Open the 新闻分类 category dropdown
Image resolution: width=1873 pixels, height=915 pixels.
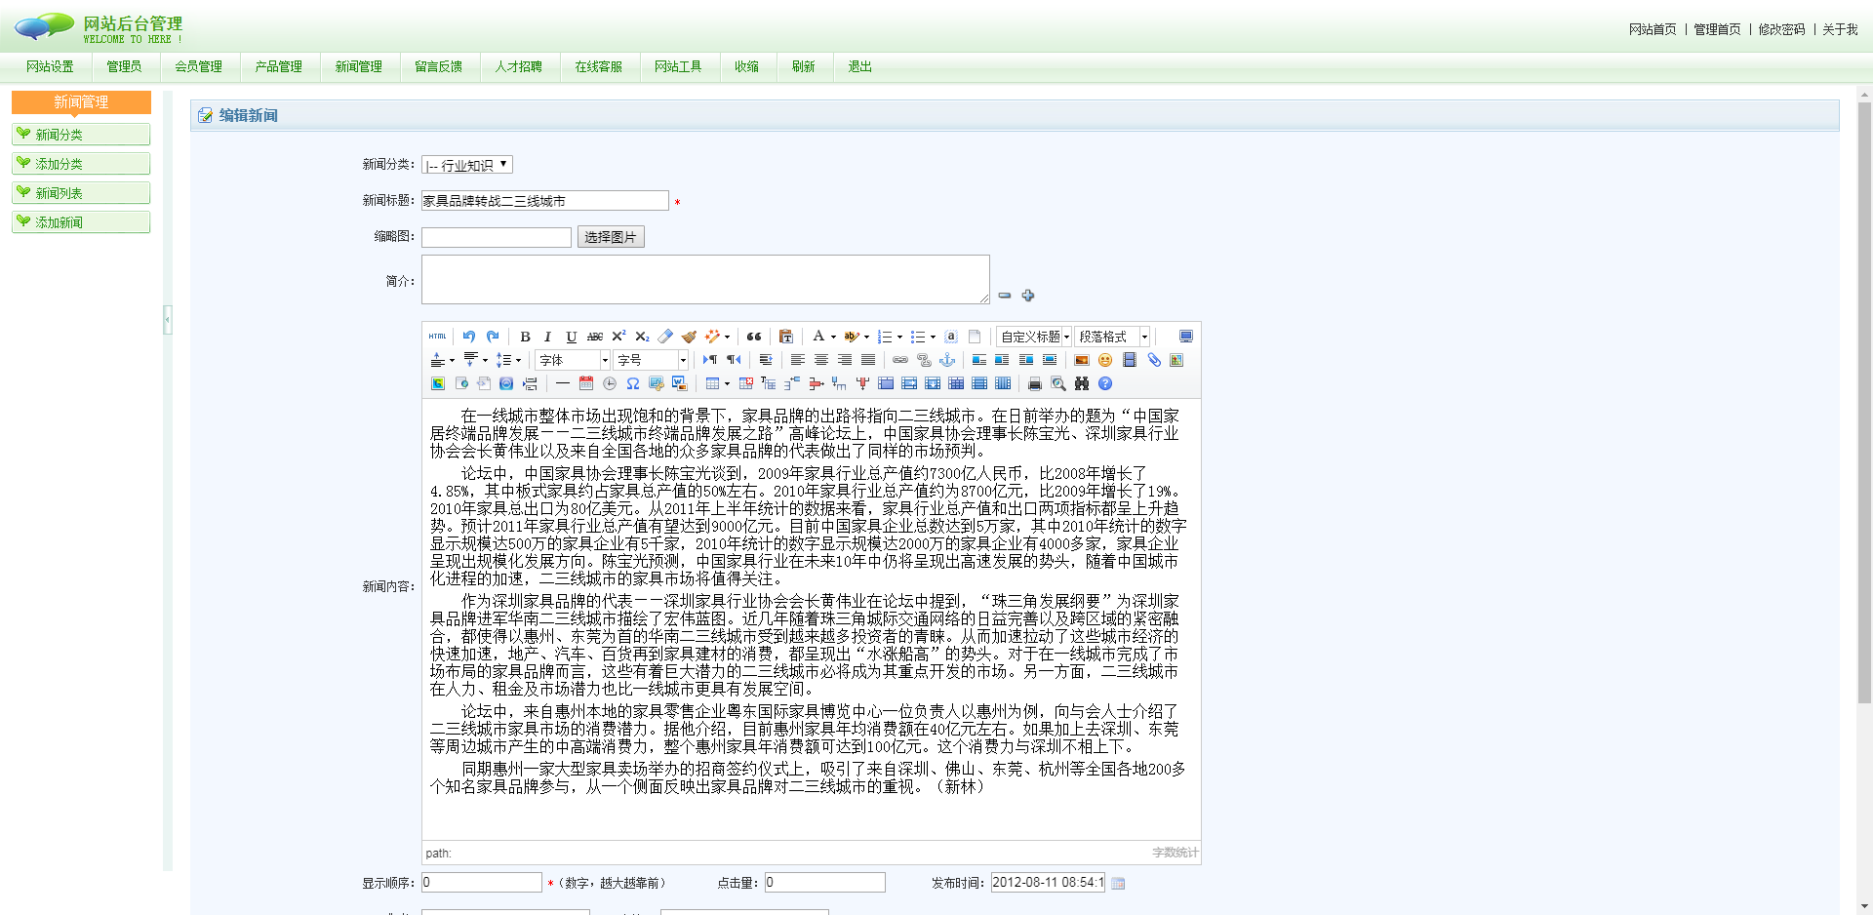467,165
